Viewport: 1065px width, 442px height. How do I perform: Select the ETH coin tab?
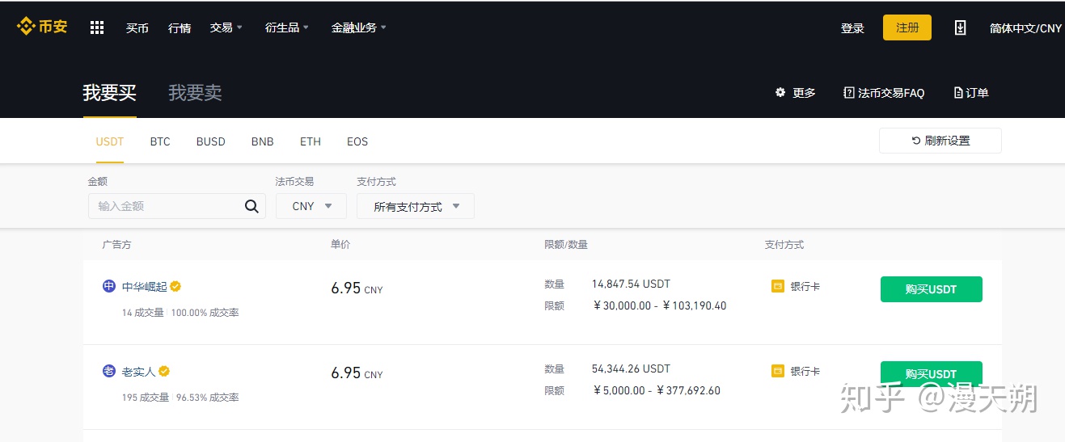(311, 141)
